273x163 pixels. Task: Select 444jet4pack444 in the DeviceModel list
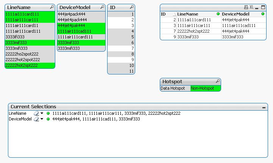[x=81, y=20]
